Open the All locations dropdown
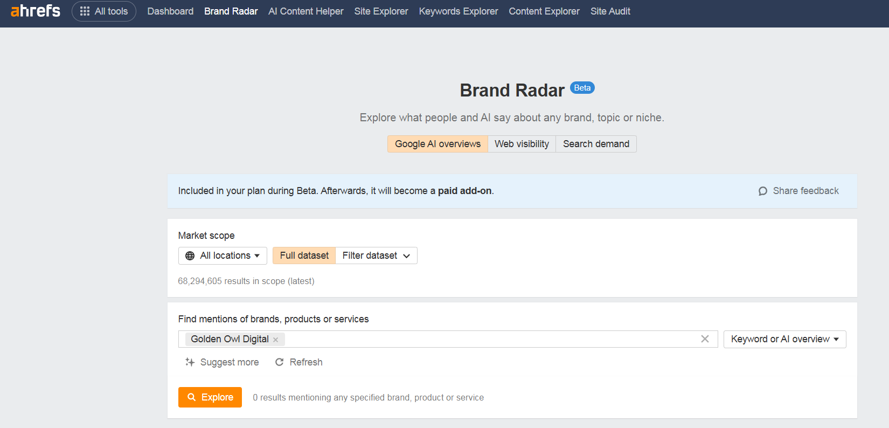The width and height of the screenshot is (889, 428). pyautogui.click(x=223, y=256)
